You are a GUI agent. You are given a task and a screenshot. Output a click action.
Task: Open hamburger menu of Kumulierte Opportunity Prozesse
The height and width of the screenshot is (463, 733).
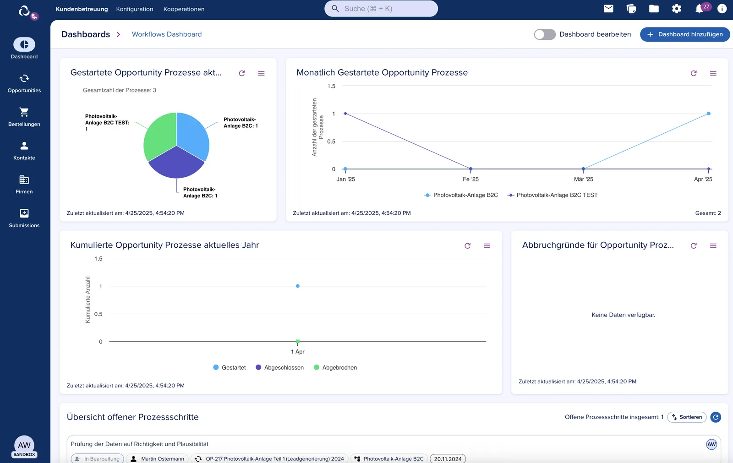point(487,246)
